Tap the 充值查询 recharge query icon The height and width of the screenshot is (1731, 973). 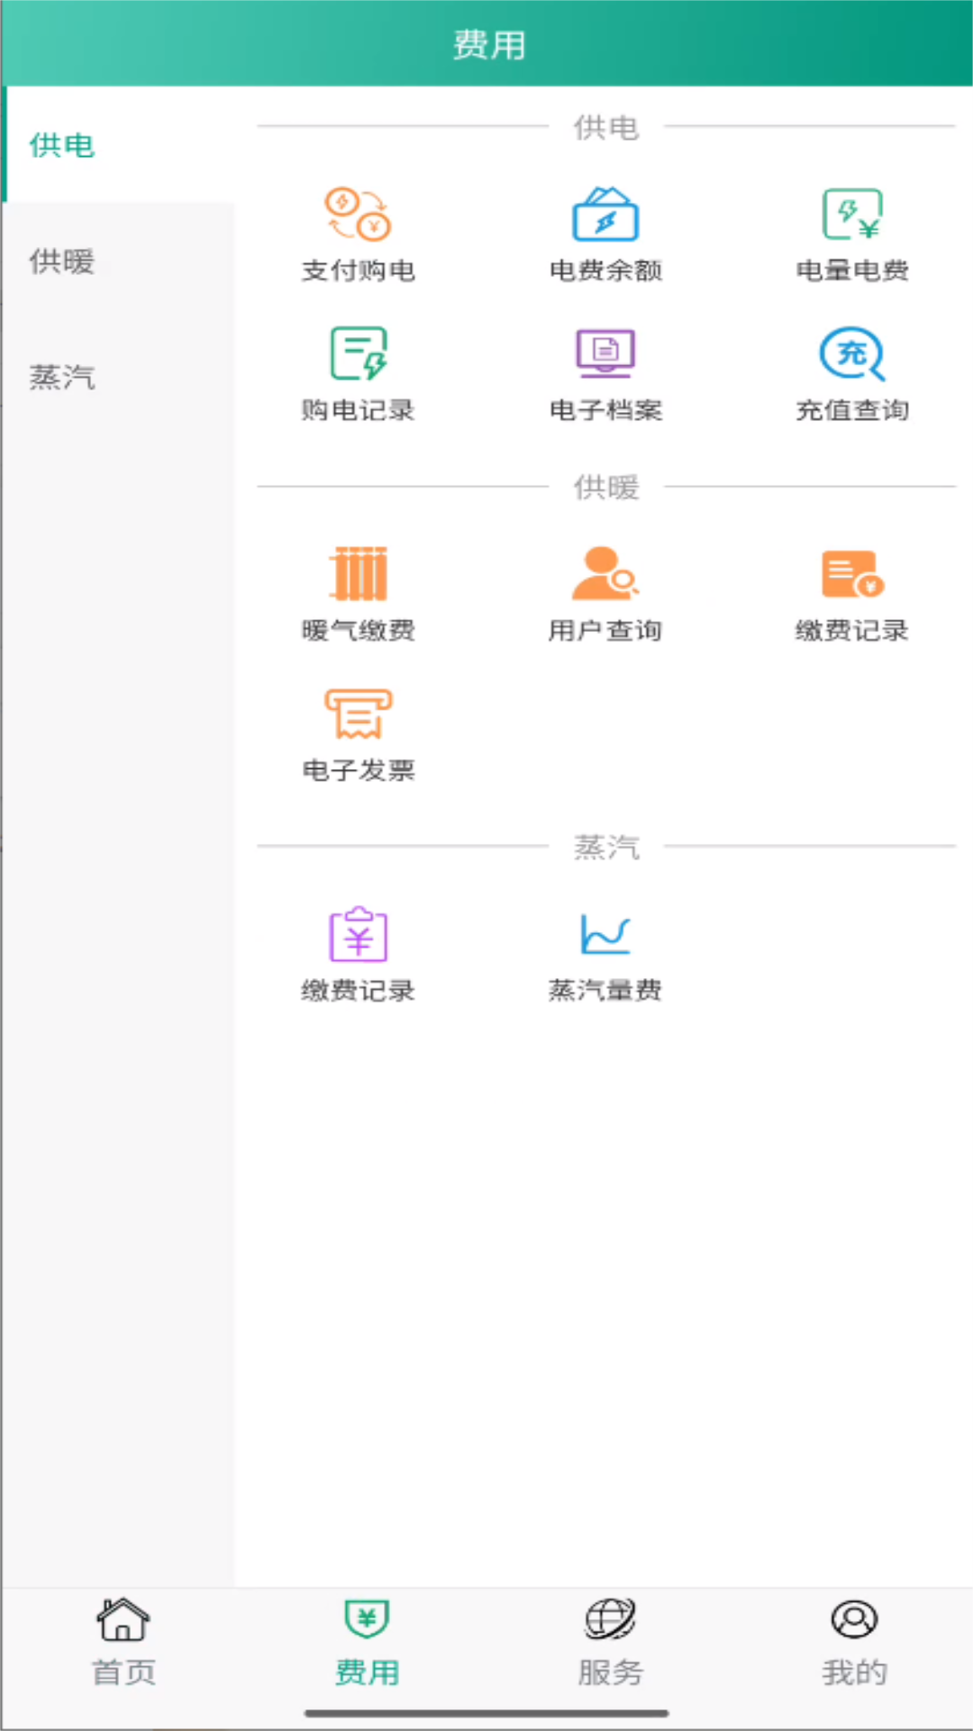click(x=852, y=354)
